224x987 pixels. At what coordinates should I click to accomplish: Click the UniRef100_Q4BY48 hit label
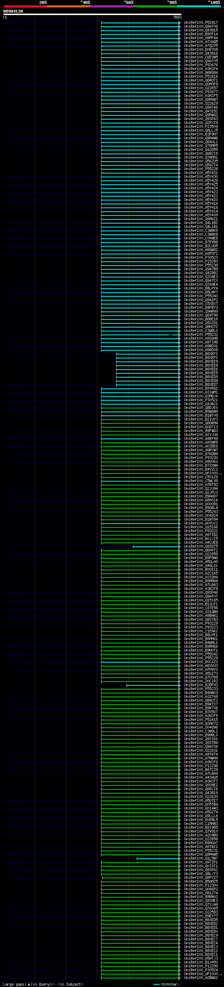(x=201, y=439)
